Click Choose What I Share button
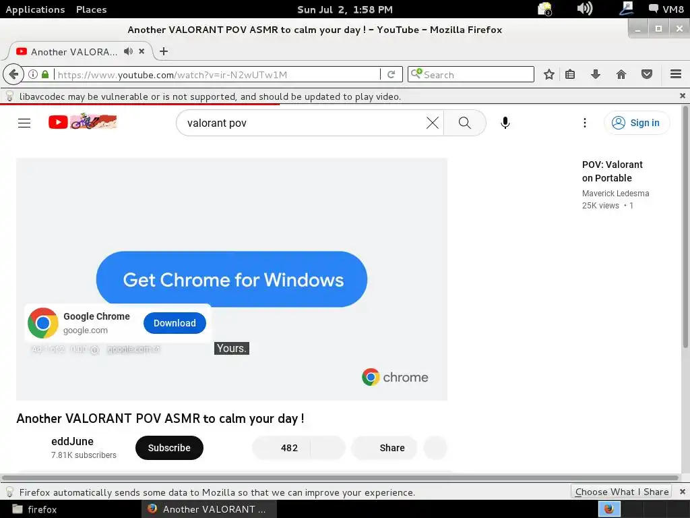Viewport: 690px width, 518px height. pos(621,492)
